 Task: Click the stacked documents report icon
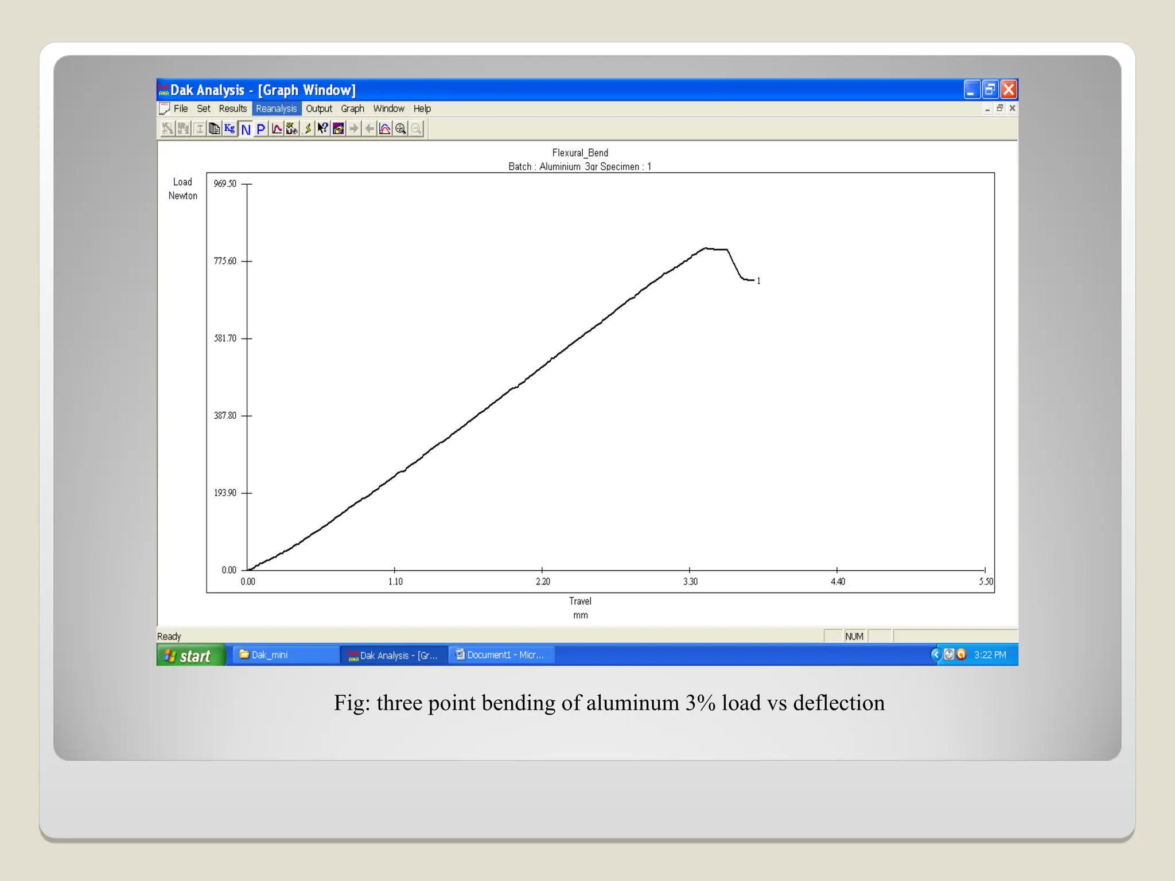(214, 128)
